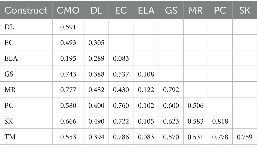Viewport: 257px width, 149px height.
Task: Click the MR column header
Action: 196,10
